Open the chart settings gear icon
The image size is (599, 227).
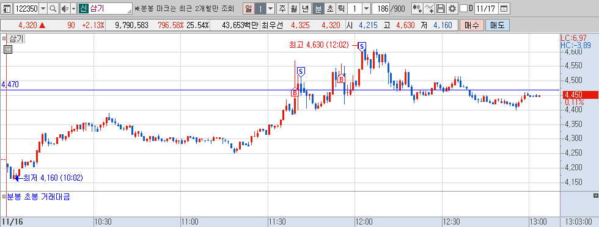coord(452,8)
